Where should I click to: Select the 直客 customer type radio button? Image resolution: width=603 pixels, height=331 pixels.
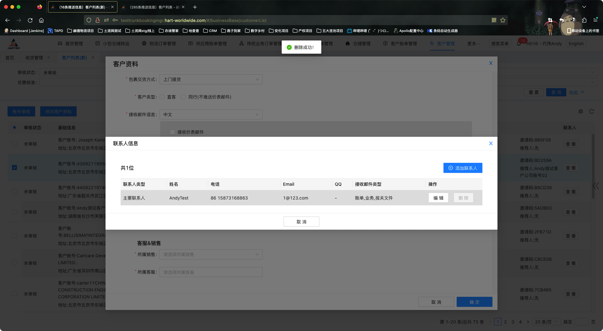point(162,97)
